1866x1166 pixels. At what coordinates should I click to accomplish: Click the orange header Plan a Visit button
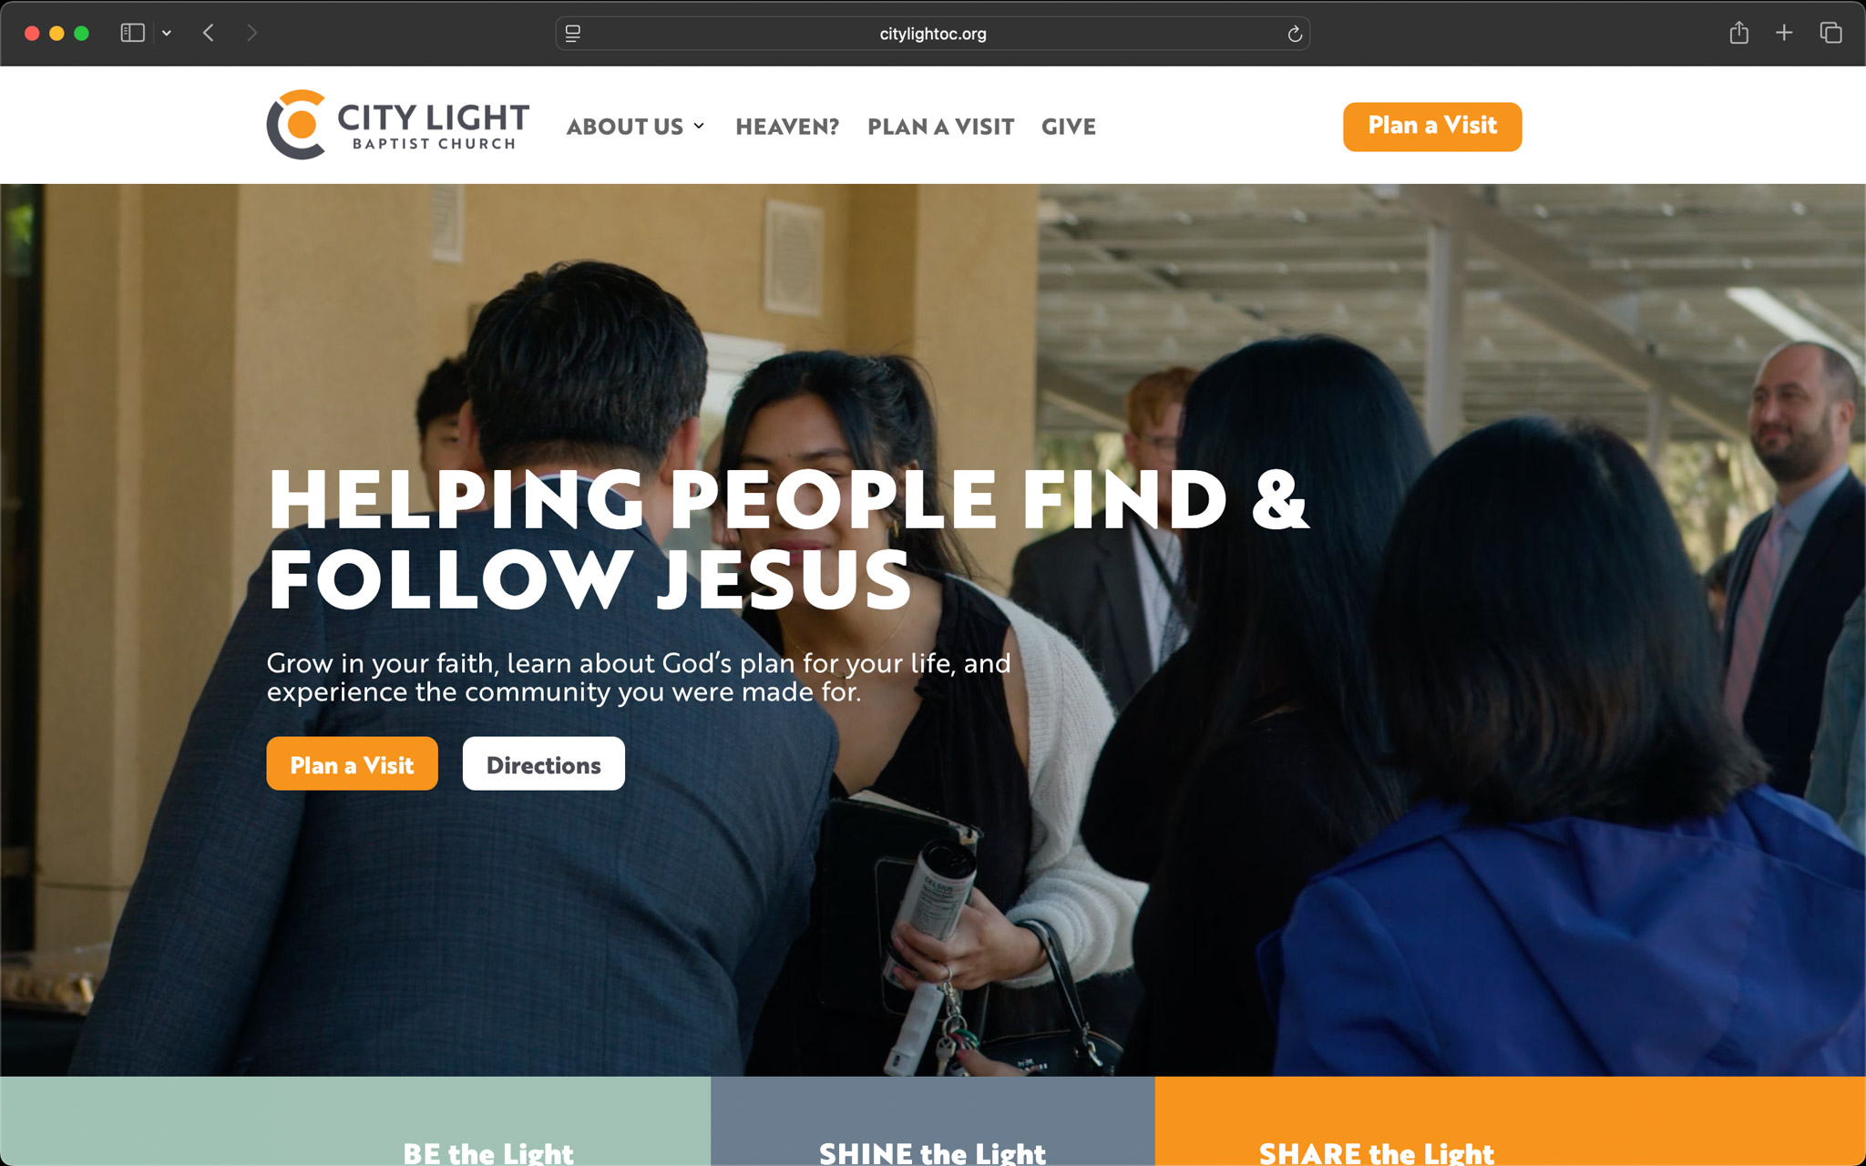[1432, 126]
